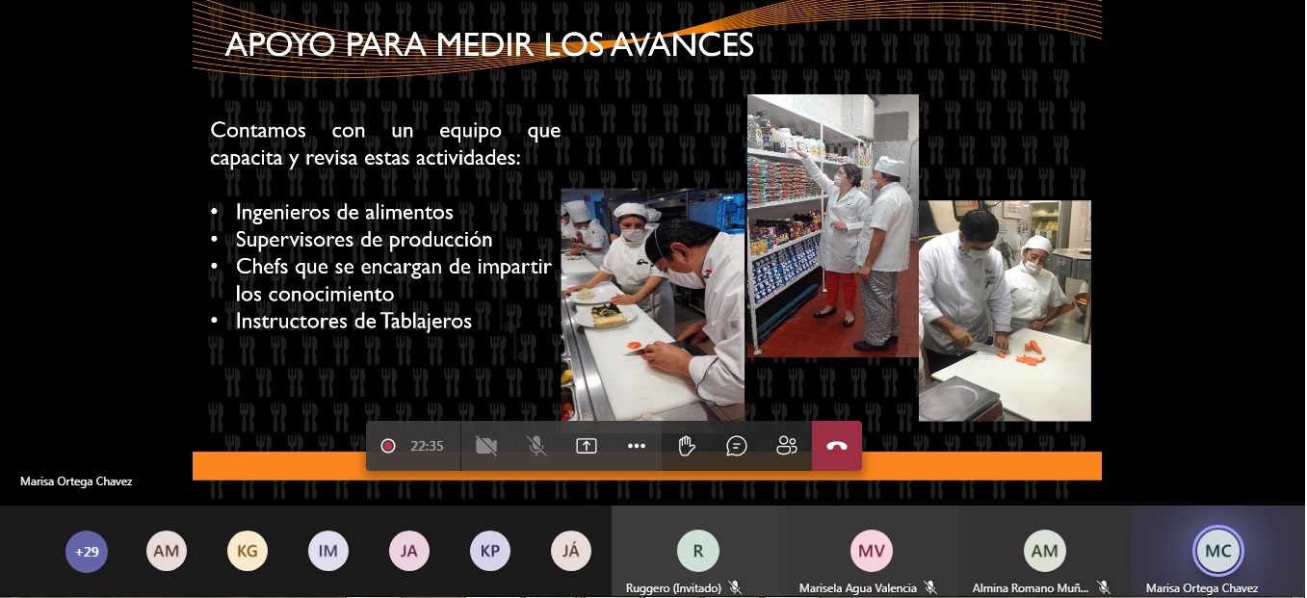Click the slide title APOYO PARA MEDIR LOS AVANCES

(x=489, y=44)
